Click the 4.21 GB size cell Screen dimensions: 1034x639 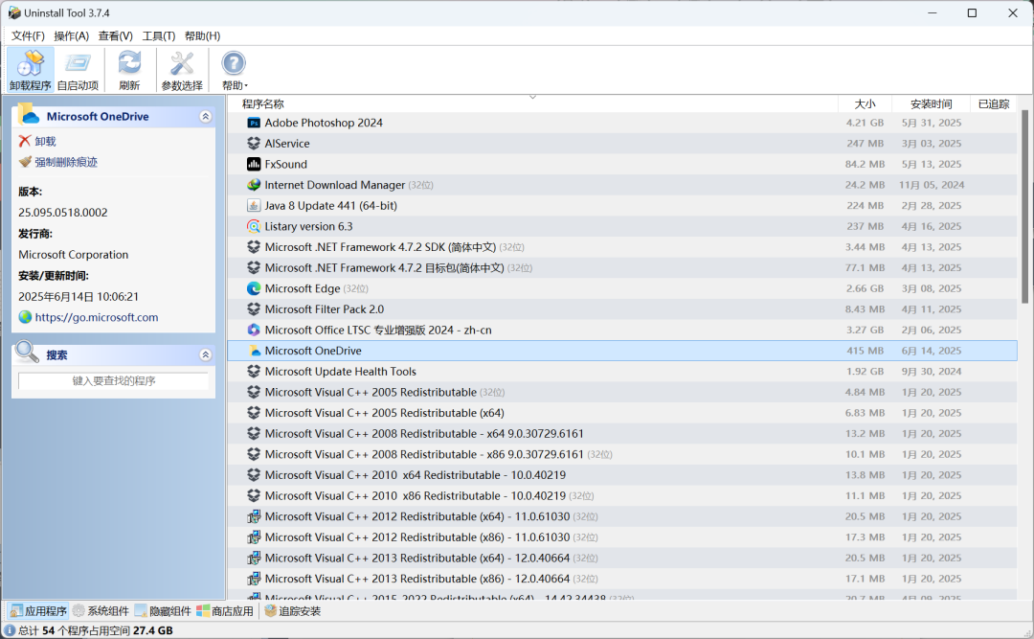click(x=865, y=123)
